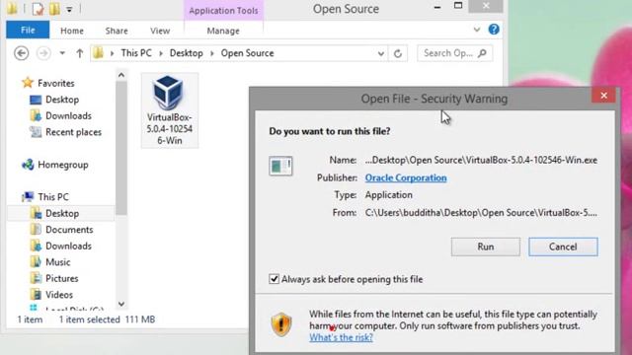Switch to the Home ribbon tab

(72, 31)
